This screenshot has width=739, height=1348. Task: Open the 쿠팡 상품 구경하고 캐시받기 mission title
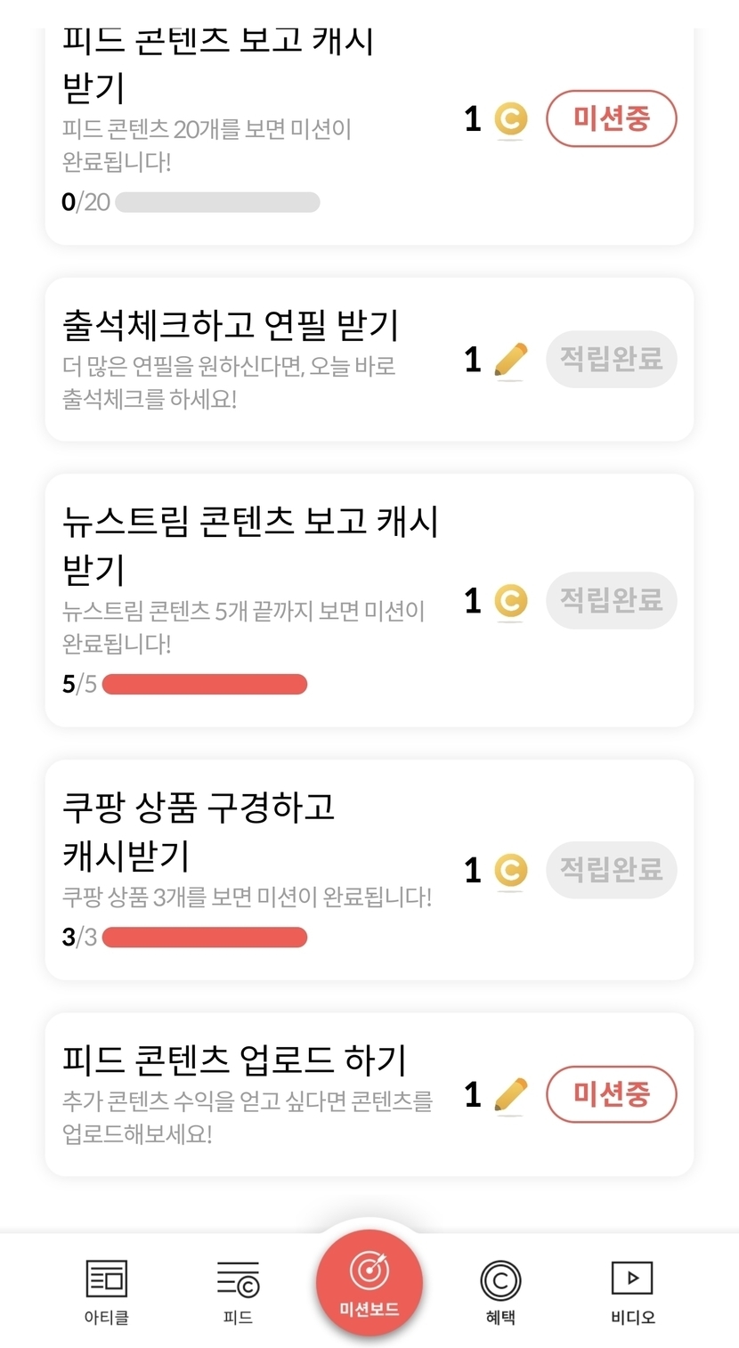[x=199, y=831]
